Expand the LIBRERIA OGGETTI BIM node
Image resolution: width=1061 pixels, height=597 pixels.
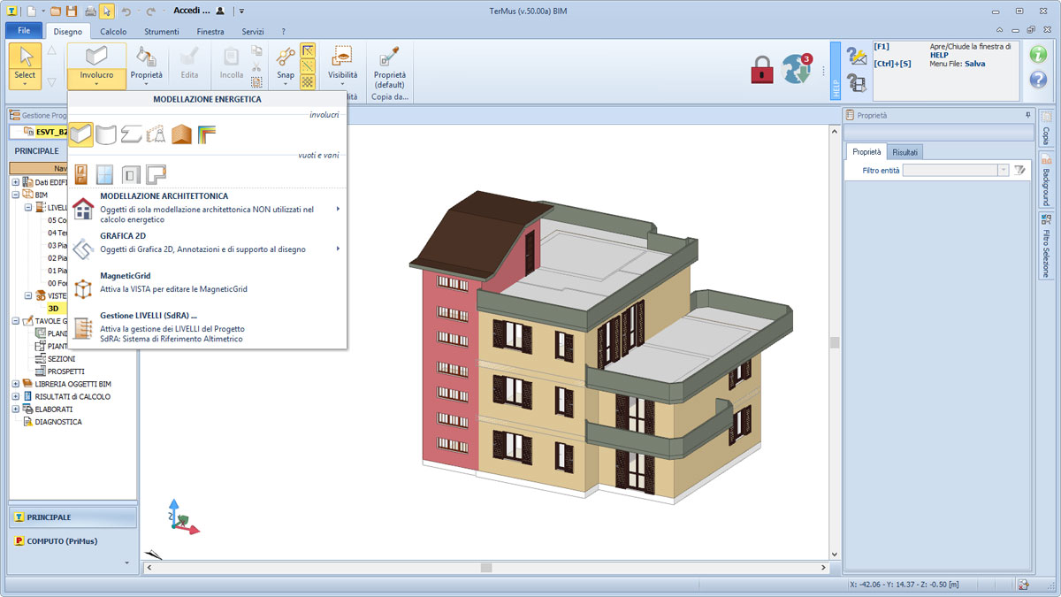(x=16, y=384)
